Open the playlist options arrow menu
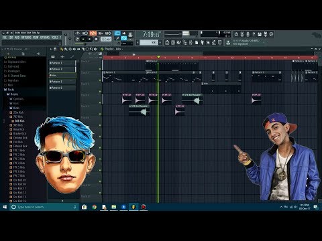This screenshot has height=241, width=322. coord(51,49)
